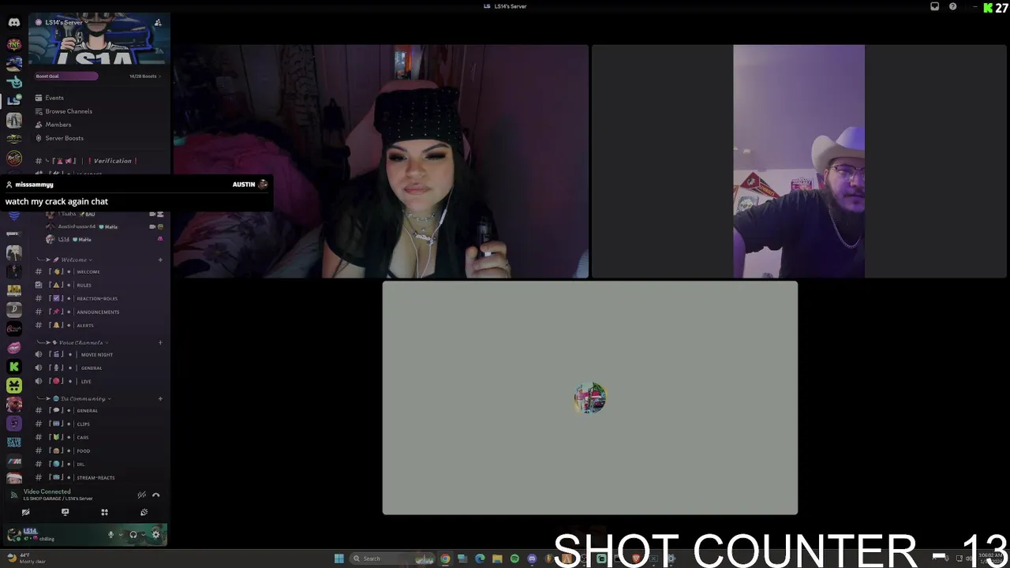The width and height of the screenshot is (1010, 568).
Task: Open the Members page
Action: (99, 125)
